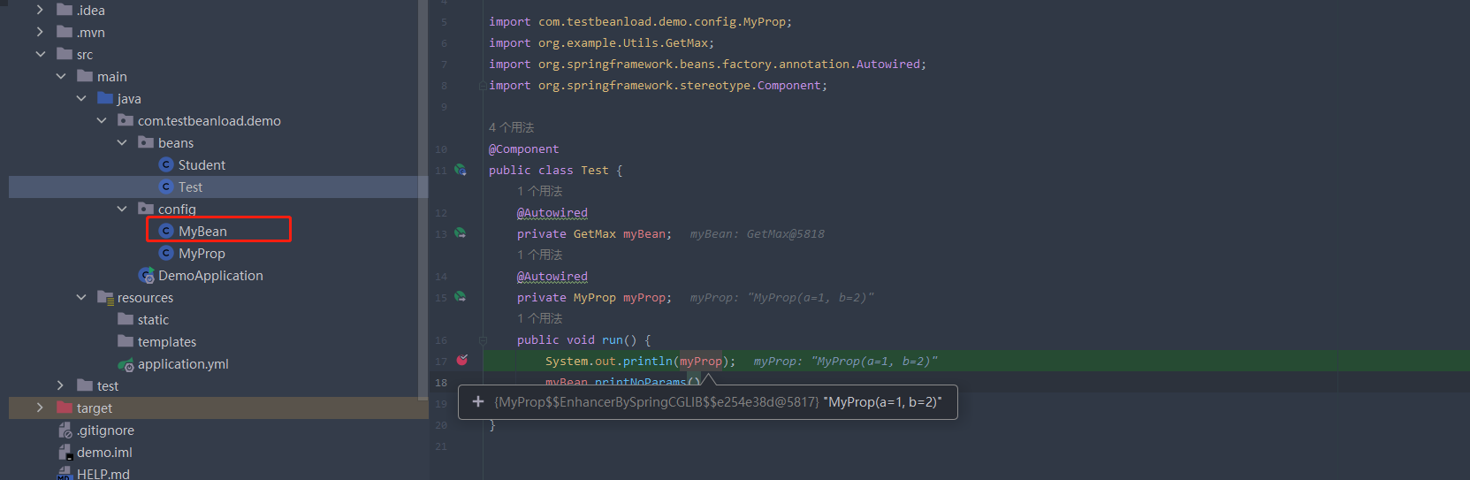Viewport: 1470px width, 480px height.
Task: Click the application.yml config file icon
Action: 126,364
